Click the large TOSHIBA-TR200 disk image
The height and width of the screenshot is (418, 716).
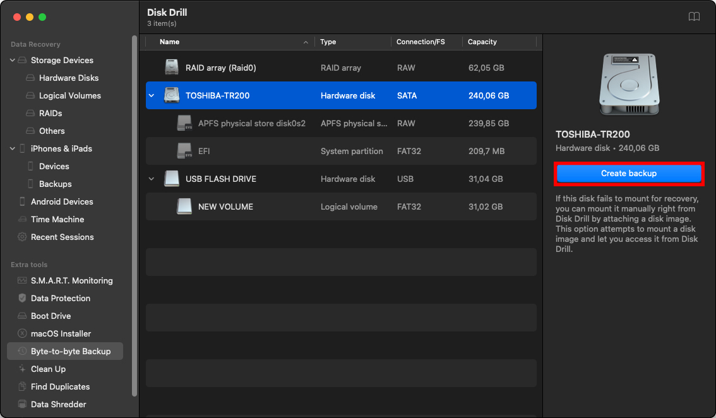[629, 85]
